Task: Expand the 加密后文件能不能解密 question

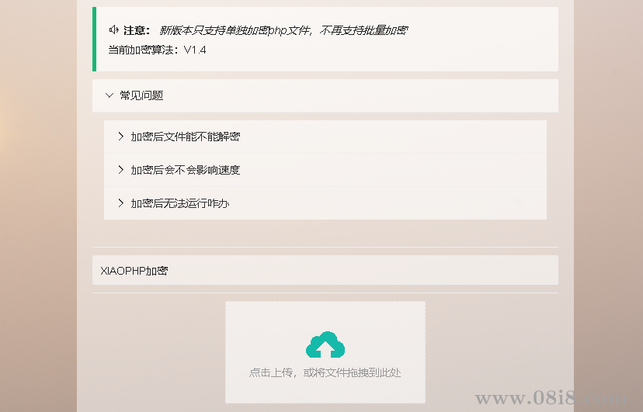Action: (x=325, y=137)
